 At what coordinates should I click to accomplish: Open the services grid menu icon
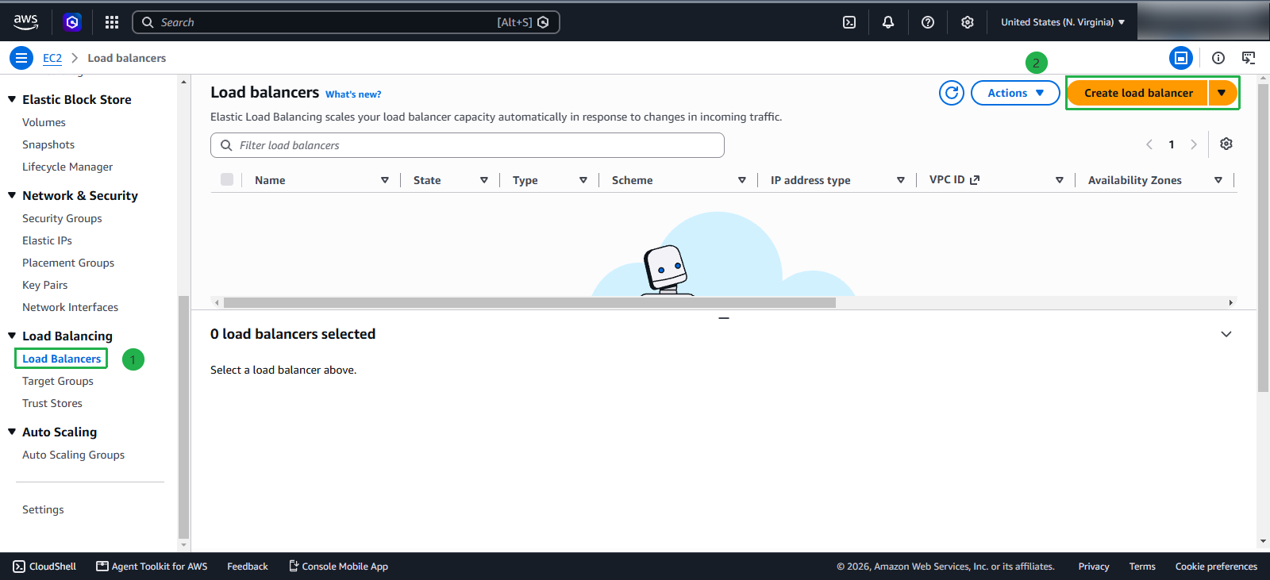pyautogui.click(x=112, y=22)
